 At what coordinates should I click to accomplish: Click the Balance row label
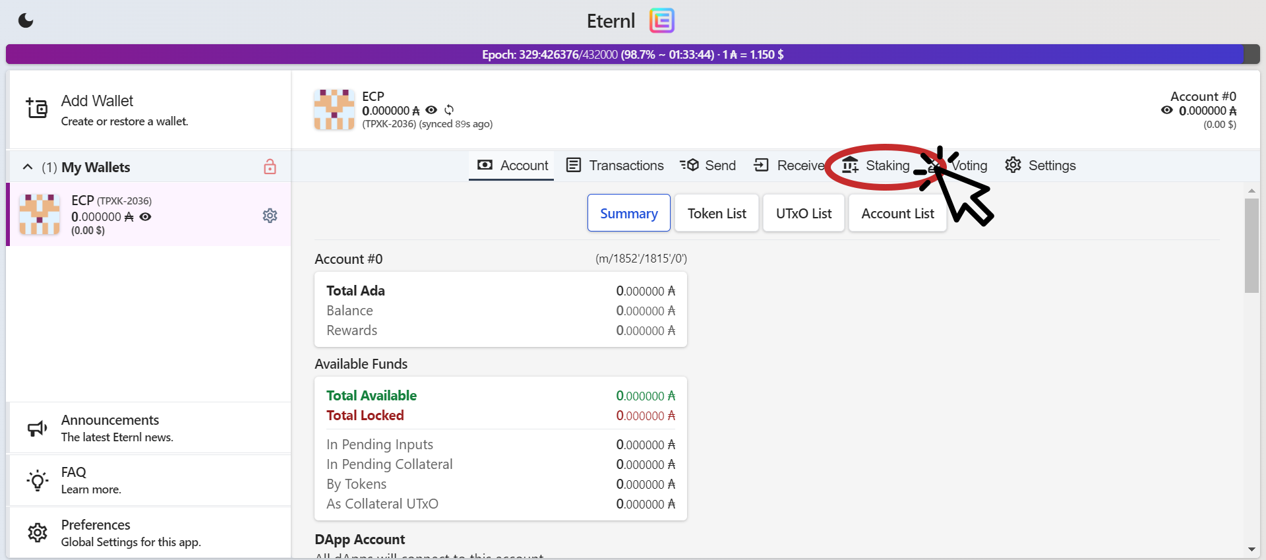(x=349, y=311)
